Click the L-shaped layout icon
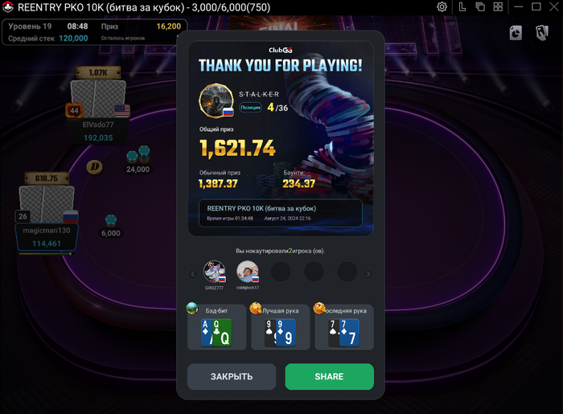The width and height of the screenshot is (563, 414). [462, 6]
